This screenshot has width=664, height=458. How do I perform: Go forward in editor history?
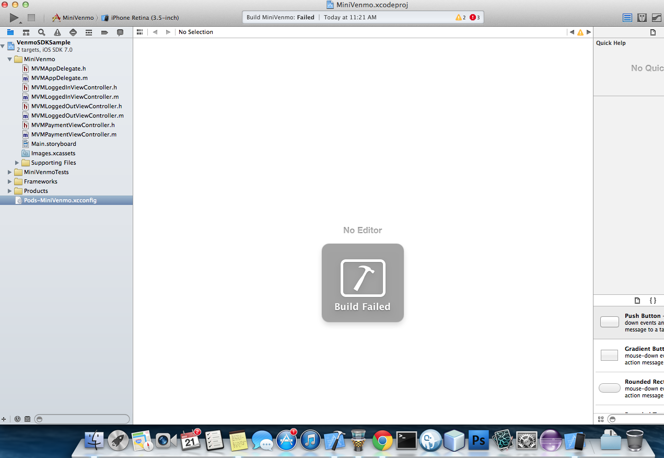click(x=168, y=32)
